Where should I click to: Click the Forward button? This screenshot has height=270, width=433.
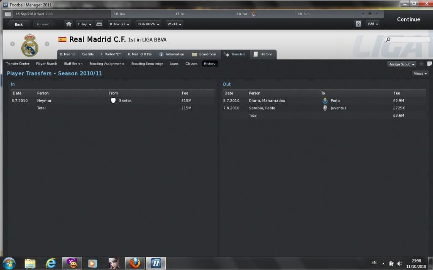pyautogui.click(x=43, y=24)
